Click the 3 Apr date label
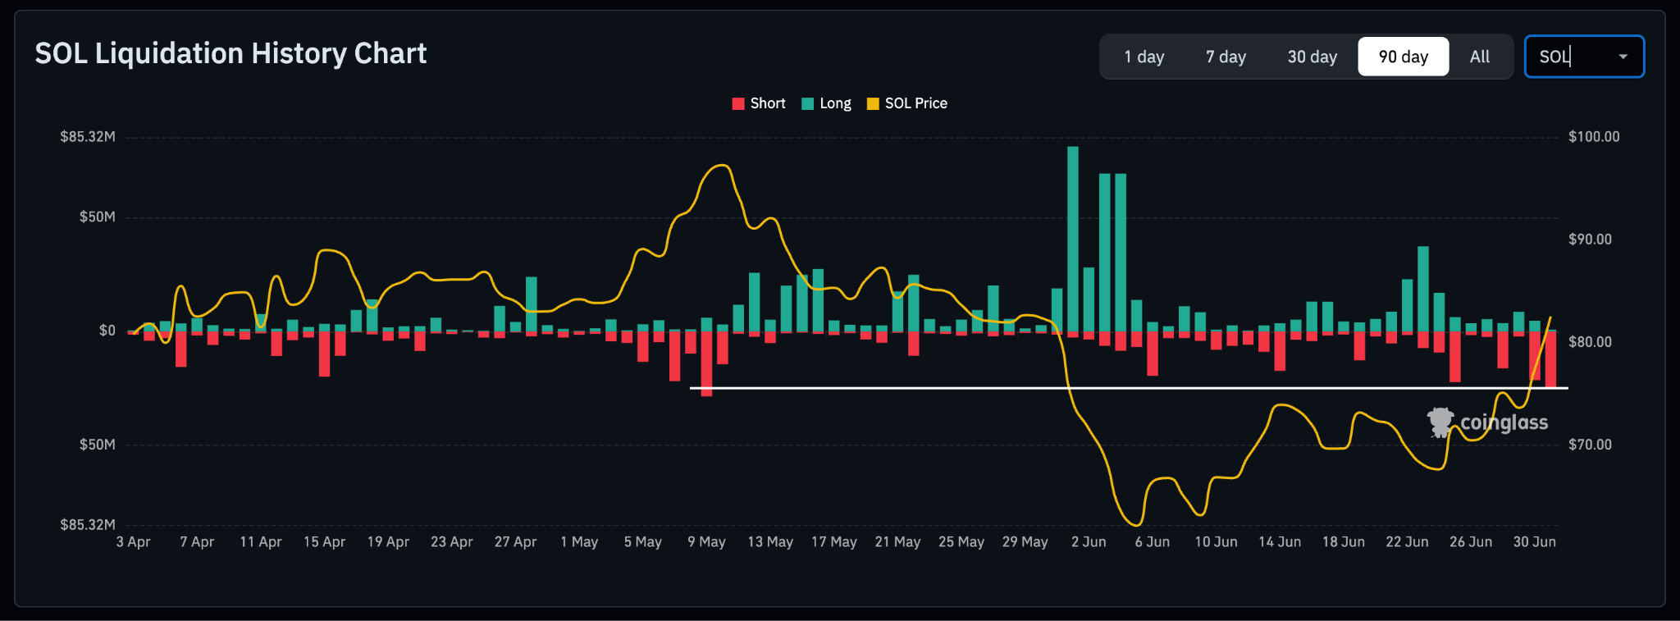Screen dimensions: 1680x621 coord(133,541)
